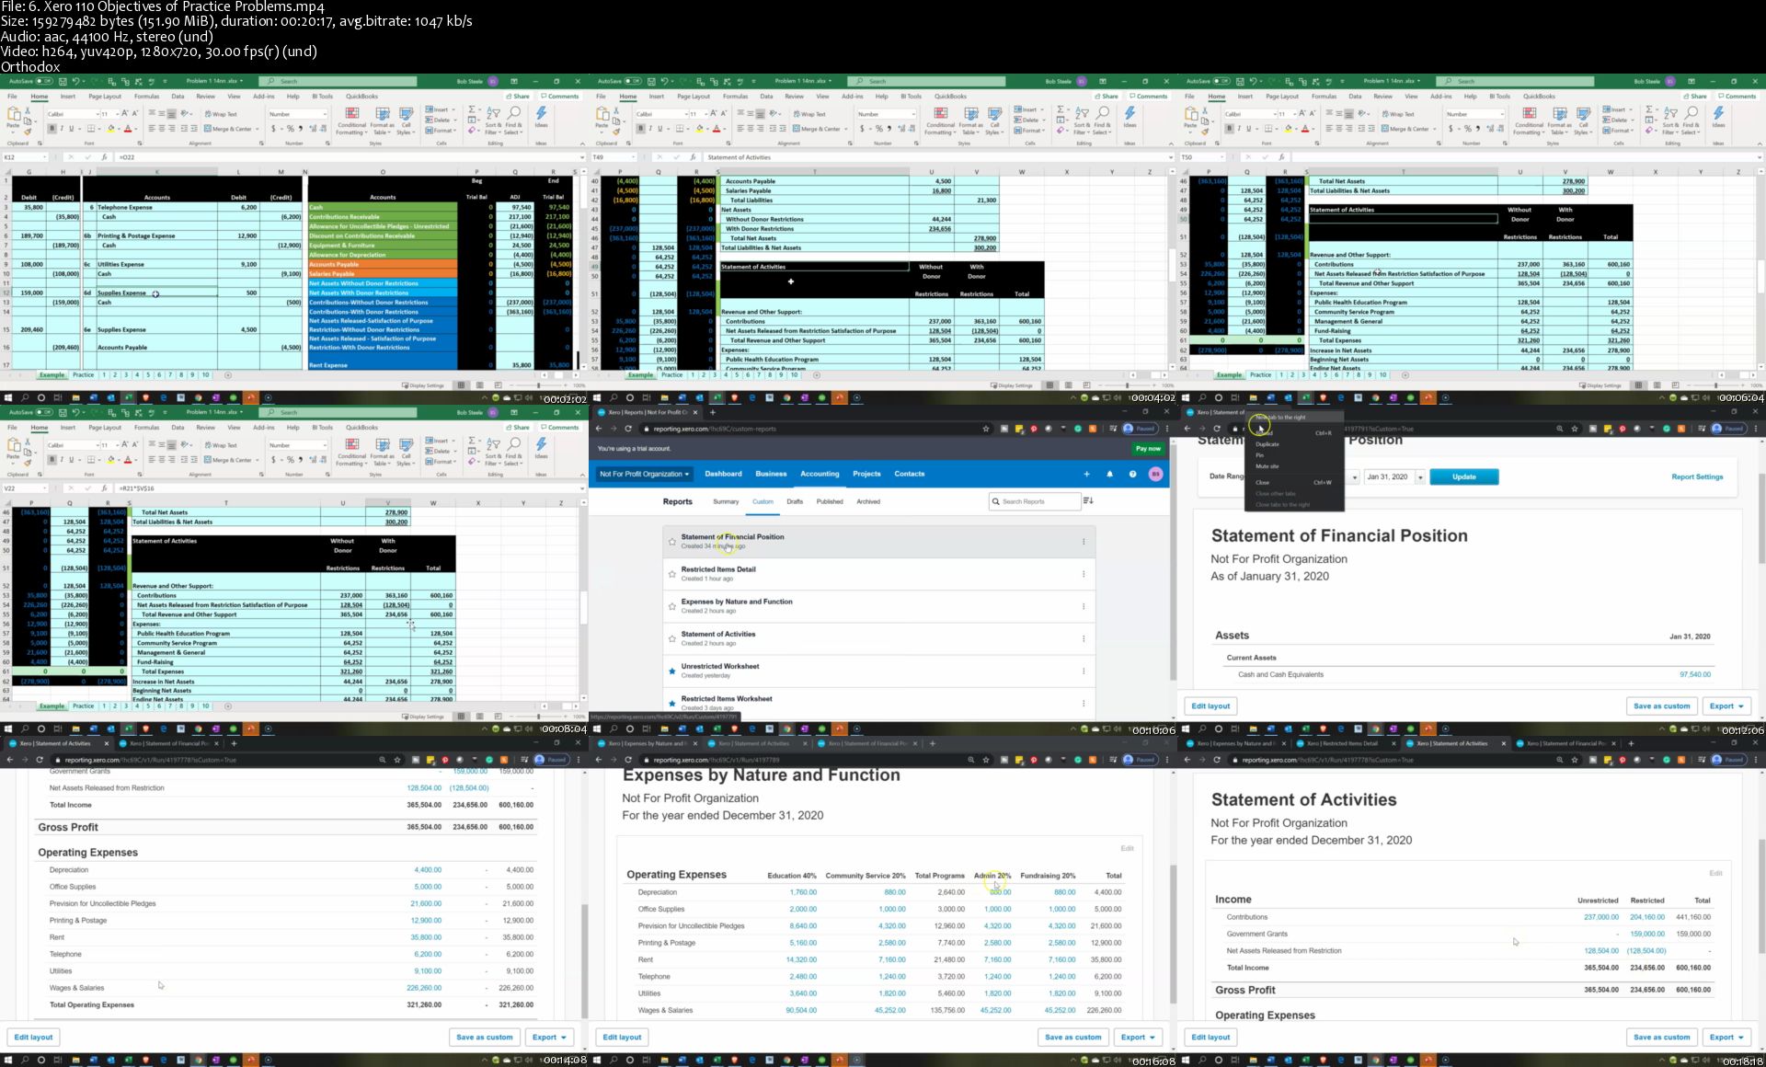This screenshot has height=1067, width=1766.
Task: Click the sort icon beside Search Reports
Action: coord(1088,501)
